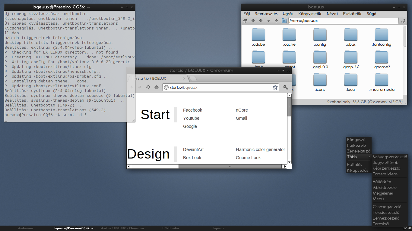
Task: Select the .config folder
Action: (x=320, y=37)
